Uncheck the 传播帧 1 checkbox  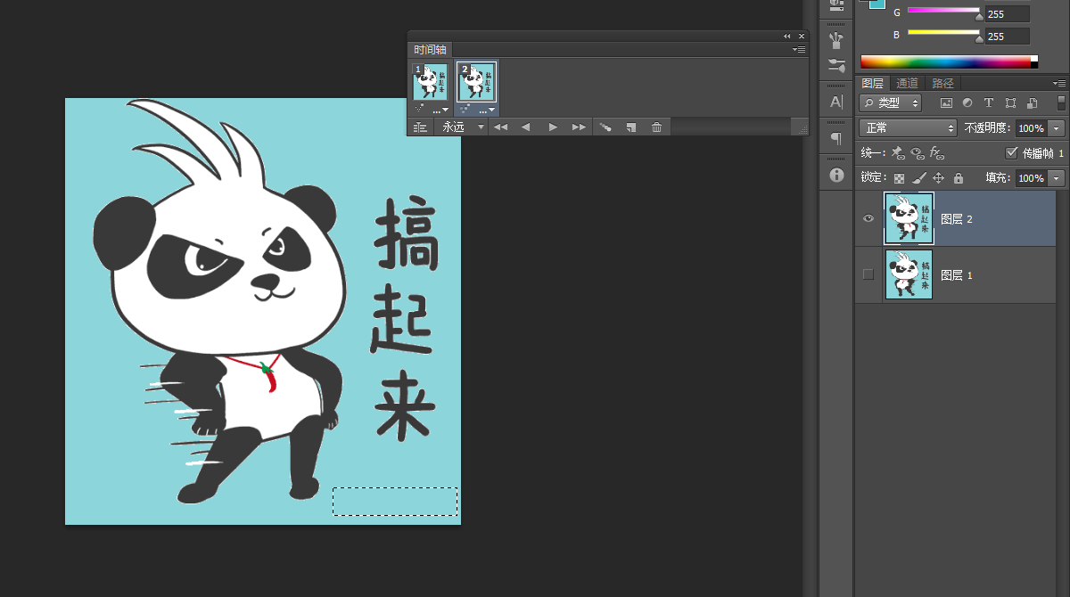click(x=1011, y=152)
